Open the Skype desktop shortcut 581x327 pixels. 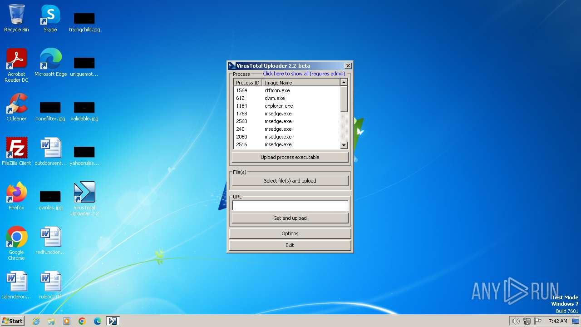[50, 18]
